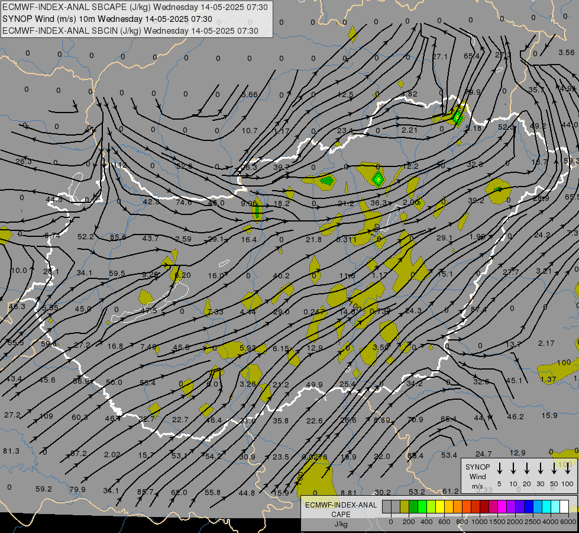This screenshot has width=579, height=533.
Task: Click the map value '85.6'
Action: click(x=118, y=237)
